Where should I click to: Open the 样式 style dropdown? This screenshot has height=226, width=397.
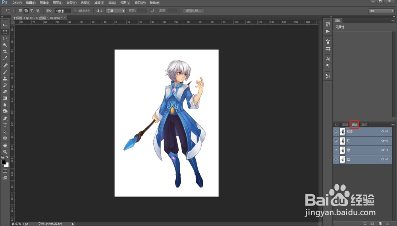[x=116, y=11]
